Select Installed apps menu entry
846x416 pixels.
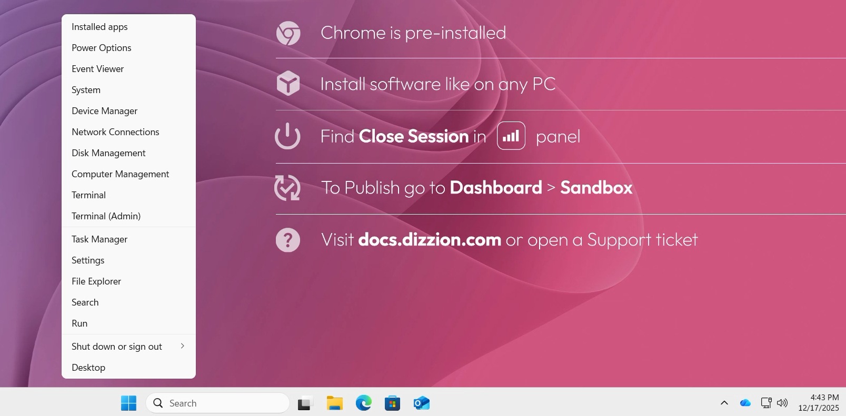[128, 27]
